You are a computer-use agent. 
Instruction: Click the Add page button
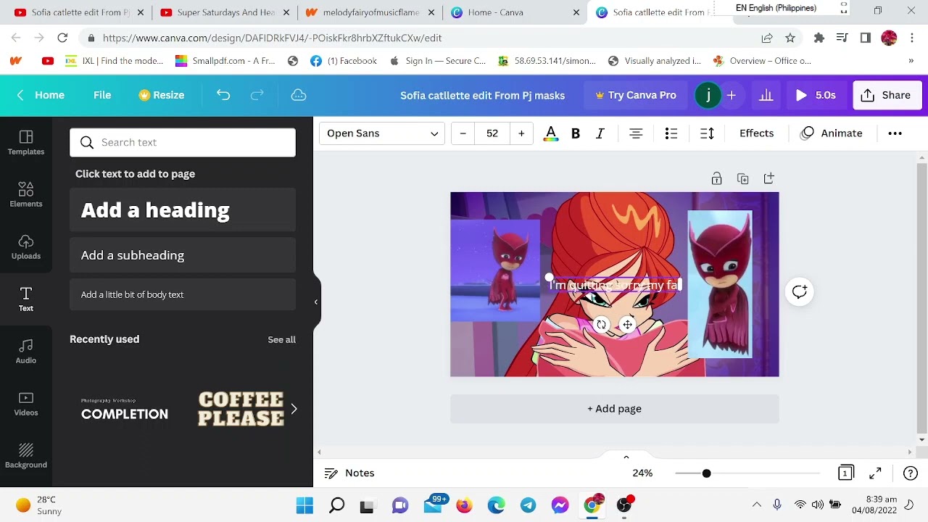pos(615,409)
